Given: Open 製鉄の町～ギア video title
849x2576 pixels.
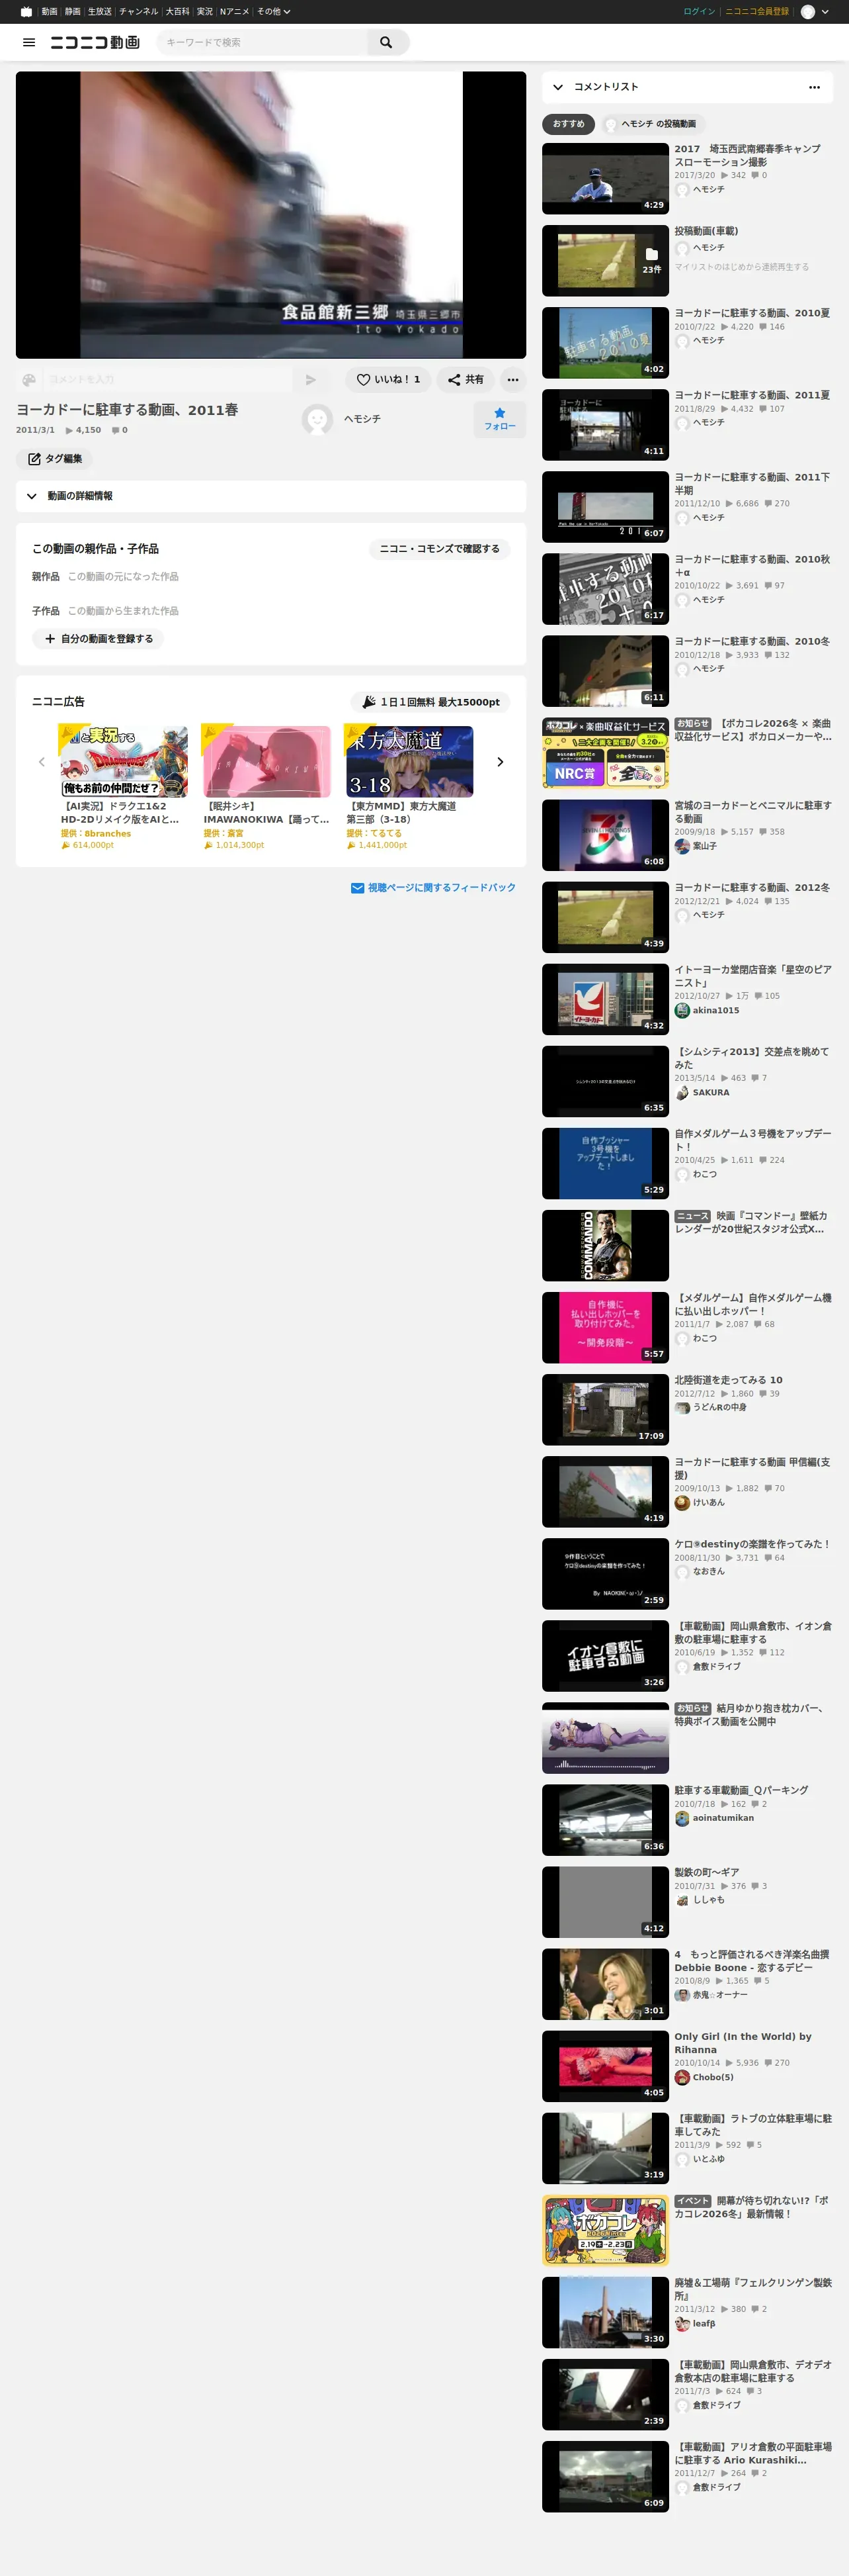Looking at the screenshot, I should click(x=706, y=1872).
